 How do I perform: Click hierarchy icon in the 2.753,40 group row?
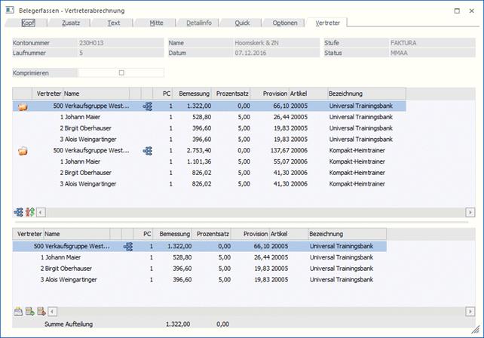(148, 151)
